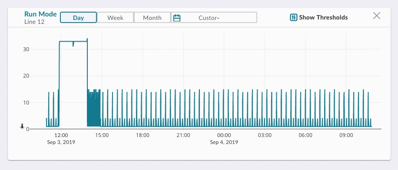
Task: Open the Custom date range picker
Action: click(214, 18)
